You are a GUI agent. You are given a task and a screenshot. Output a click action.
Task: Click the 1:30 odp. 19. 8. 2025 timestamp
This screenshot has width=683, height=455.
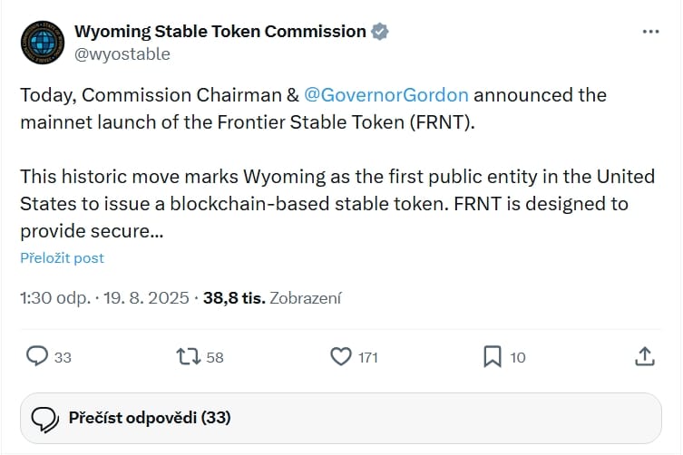click(104, 297)
